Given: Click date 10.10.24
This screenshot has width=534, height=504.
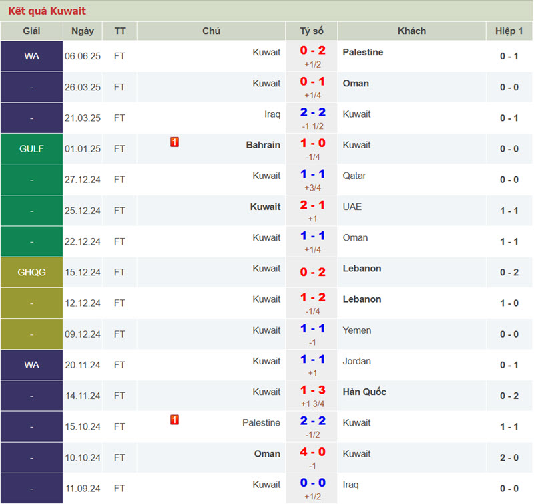Looking at the screenshot, I should tap(83, 458).
